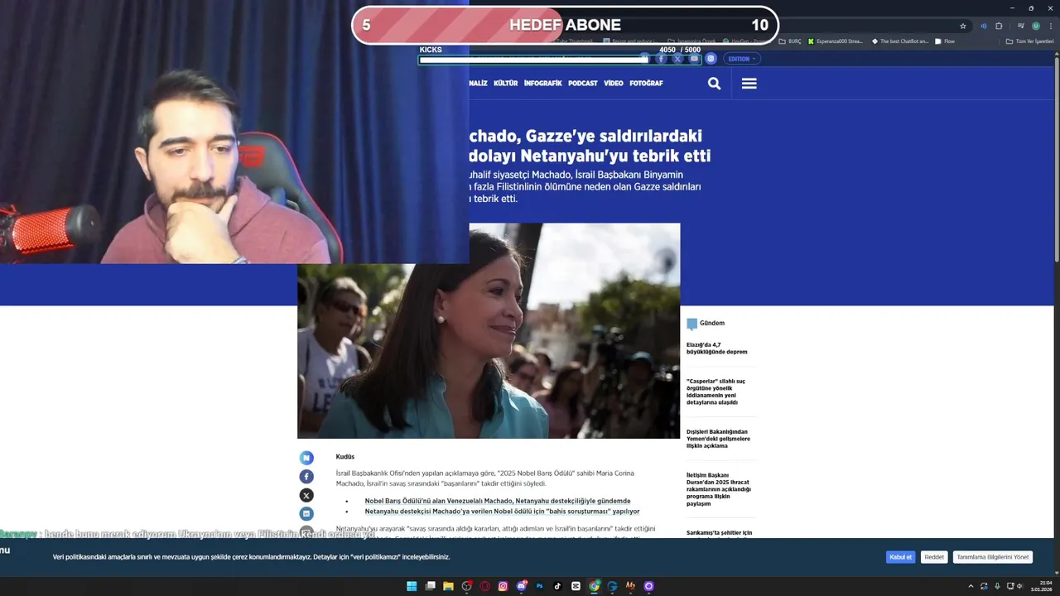
Task: Open the site search magnifier icon
Action: tap(714, 84)
